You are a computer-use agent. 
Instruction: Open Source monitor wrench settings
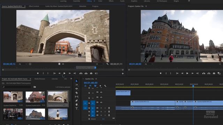pyautogui.click(x=107, y=64)
